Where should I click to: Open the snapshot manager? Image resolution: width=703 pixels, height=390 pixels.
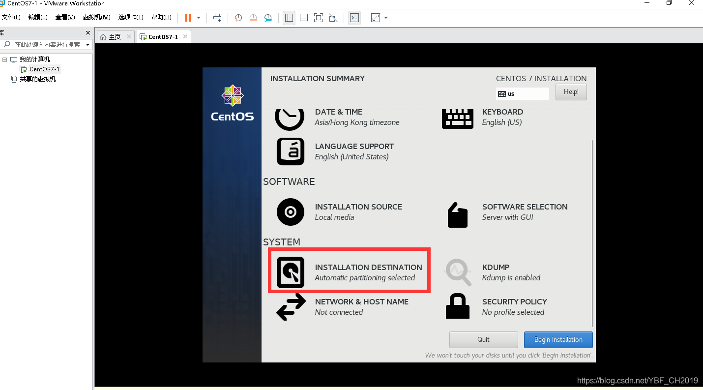tap(268, 18)
